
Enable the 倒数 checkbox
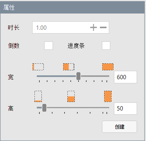48,46
